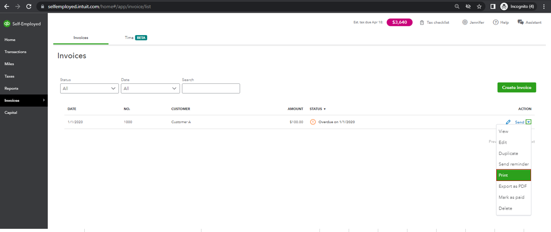Image resolution: width=551 pixels, height=232 pixels.
Task: Toggle the browser side panel icon
Action: pyautogui.click(x=493, y=6)
